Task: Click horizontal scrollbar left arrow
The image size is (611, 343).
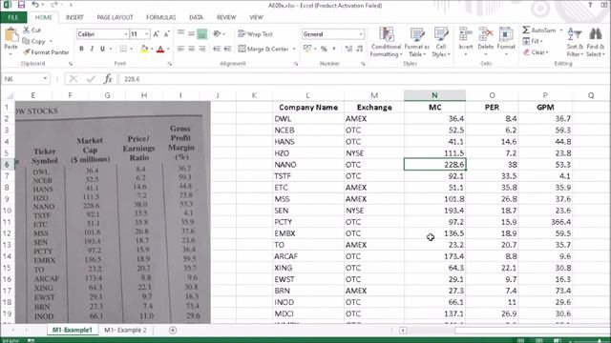Action: click(403, 331)
